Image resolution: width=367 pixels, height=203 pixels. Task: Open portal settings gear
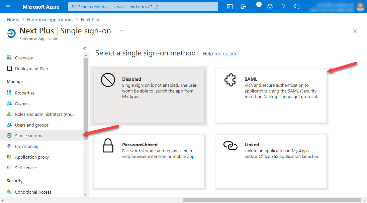270,7
